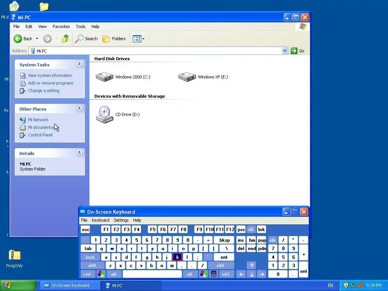Viewport: 388px width, 291px height.
Task: Toggle the left alt key on keyboard
Action: pos(113,274)
